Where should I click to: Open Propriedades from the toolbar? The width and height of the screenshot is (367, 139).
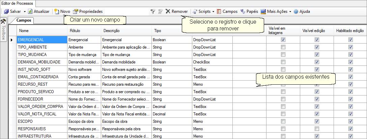pyautogui.click(x=88, y=11)
